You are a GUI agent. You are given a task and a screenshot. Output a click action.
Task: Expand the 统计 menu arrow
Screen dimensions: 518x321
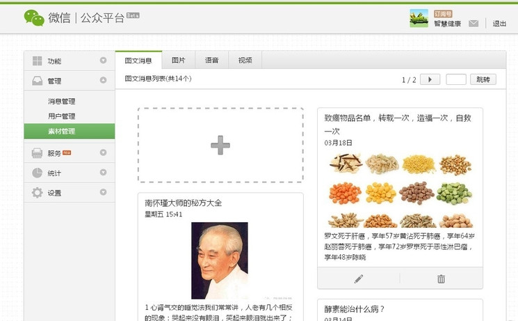pyautogui.click(x=103, y=172)
